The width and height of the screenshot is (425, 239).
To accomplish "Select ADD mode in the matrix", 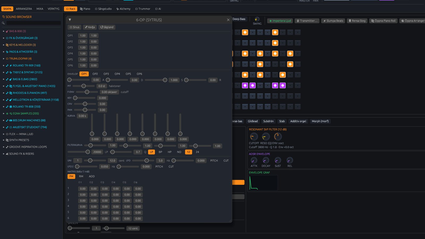I will 92,176.
